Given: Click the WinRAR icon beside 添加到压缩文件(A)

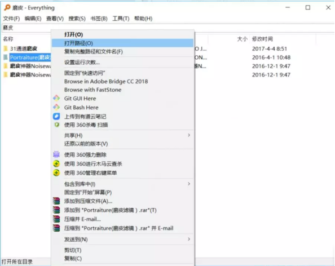Looking at the screenshot, I should [x=56, y=201].
